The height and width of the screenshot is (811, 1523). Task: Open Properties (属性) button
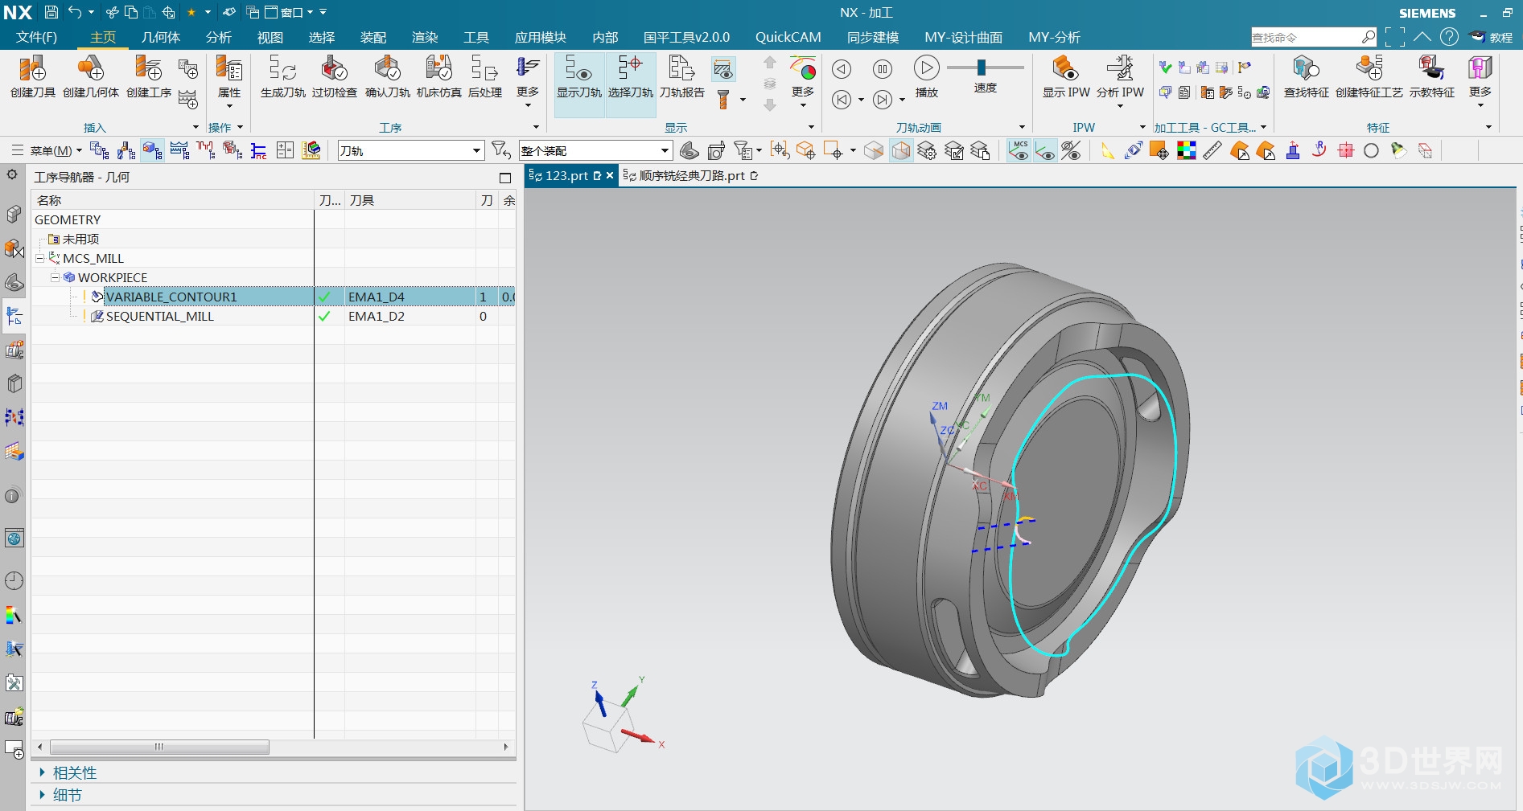229,80
